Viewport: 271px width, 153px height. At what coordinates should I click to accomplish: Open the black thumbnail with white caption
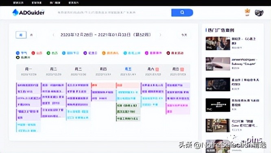(x=218, y=105)
